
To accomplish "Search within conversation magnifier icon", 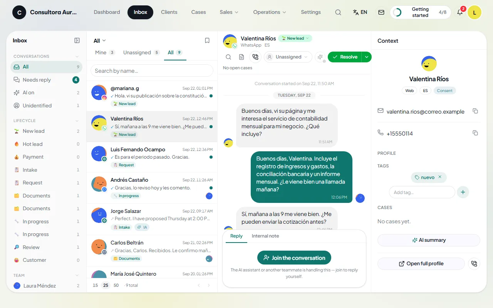I will [228, 57].
